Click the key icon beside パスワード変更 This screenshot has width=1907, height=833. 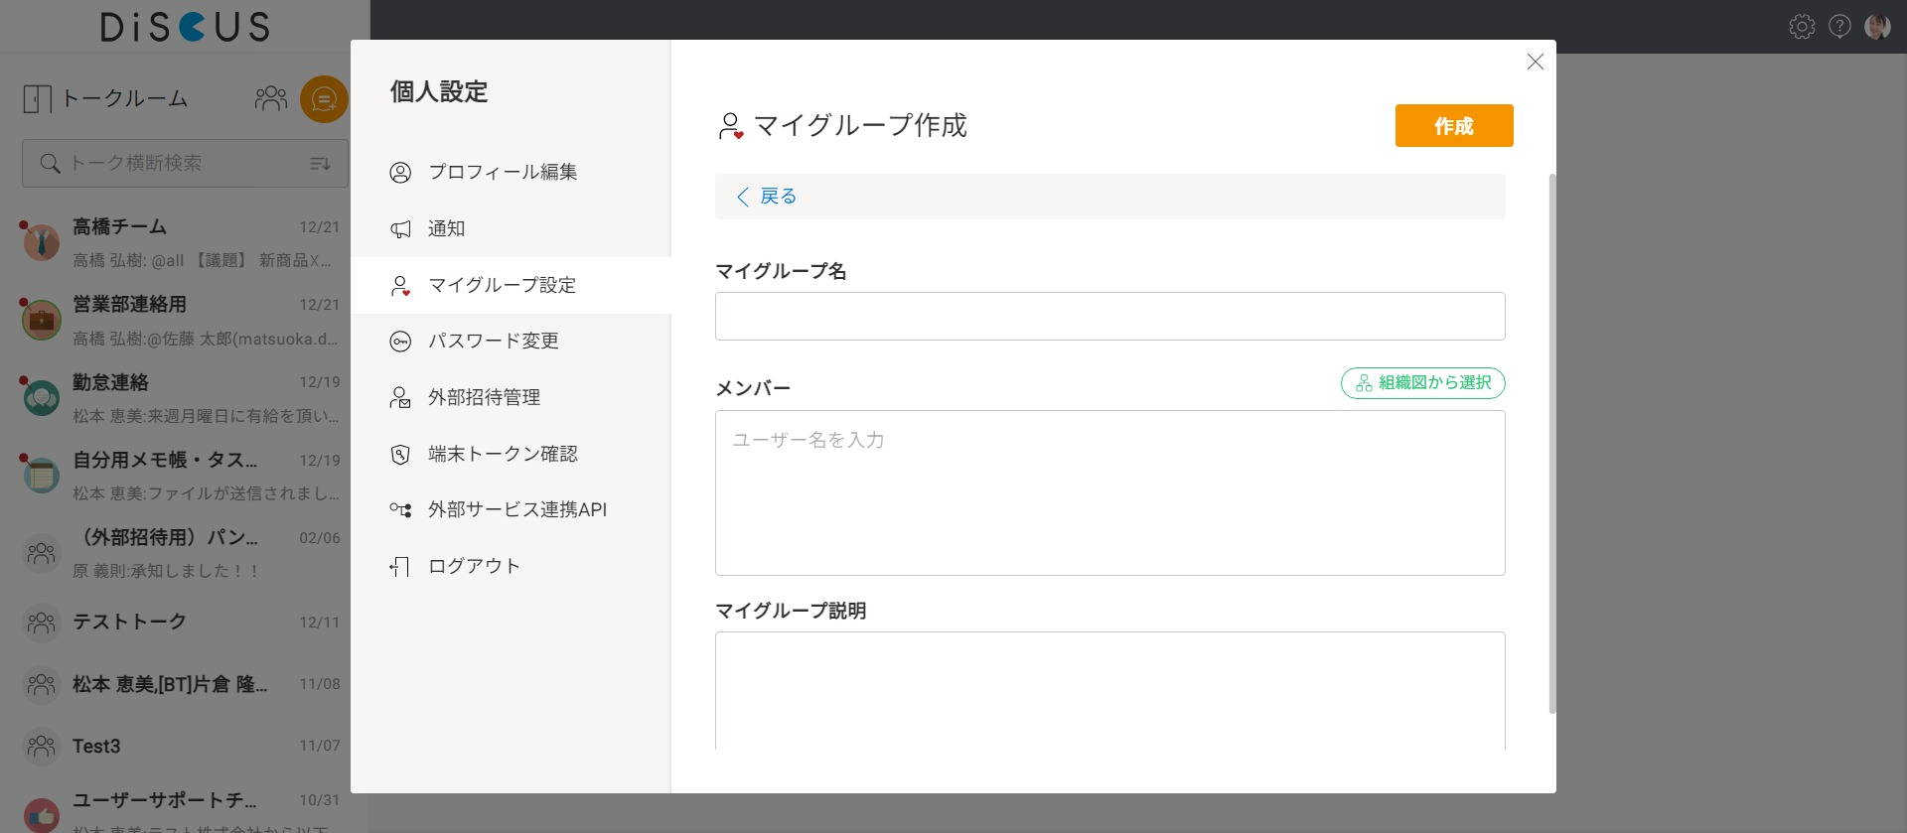[x=400, y=342]
